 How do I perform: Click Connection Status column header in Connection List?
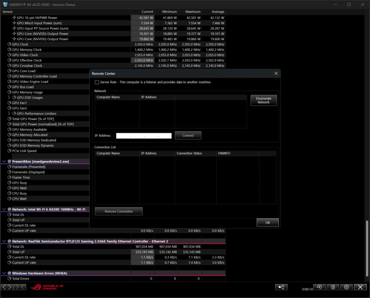[196, 153]
